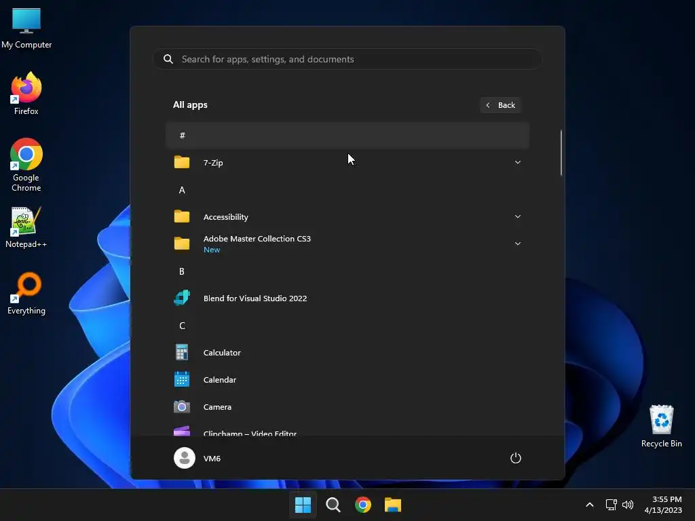Click the B letter header

(182, 271)
